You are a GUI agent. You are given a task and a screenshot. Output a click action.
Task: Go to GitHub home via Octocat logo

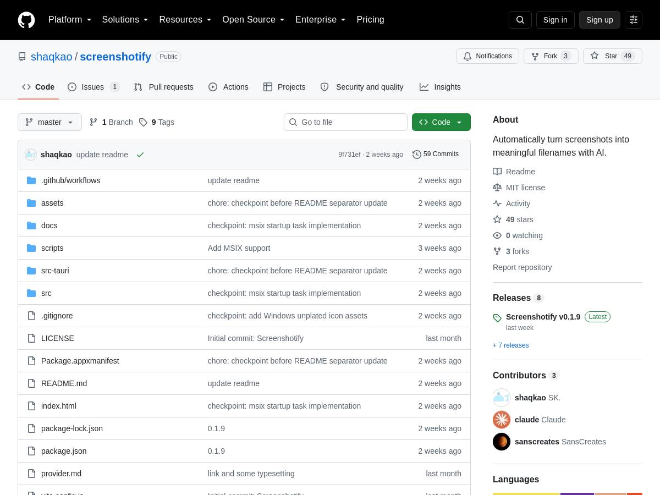(26, 20)
